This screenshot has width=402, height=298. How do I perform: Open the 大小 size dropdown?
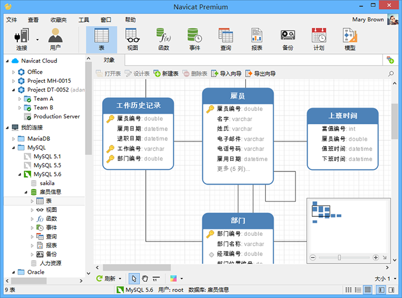click(385, 279)
